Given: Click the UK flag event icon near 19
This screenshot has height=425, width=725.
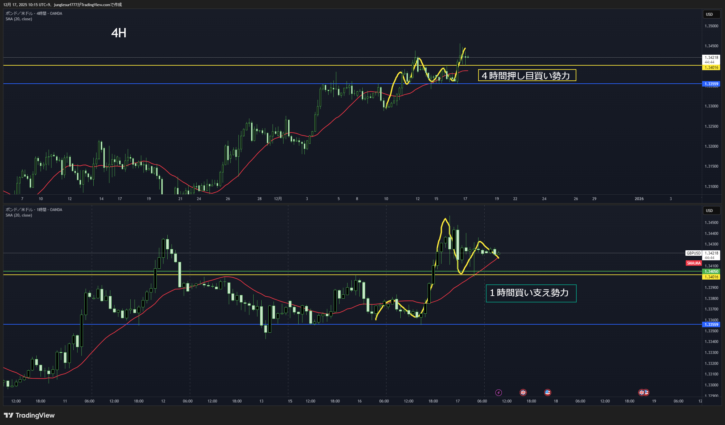Looking at the screenshot, I should (x=641, y=393).
